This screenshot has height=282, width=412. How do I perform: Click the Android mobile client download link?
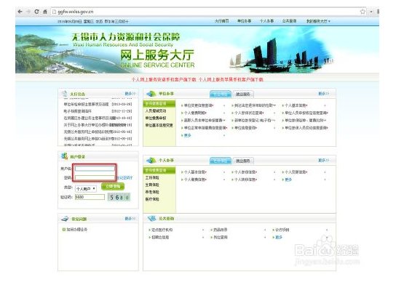coord(164,79)
